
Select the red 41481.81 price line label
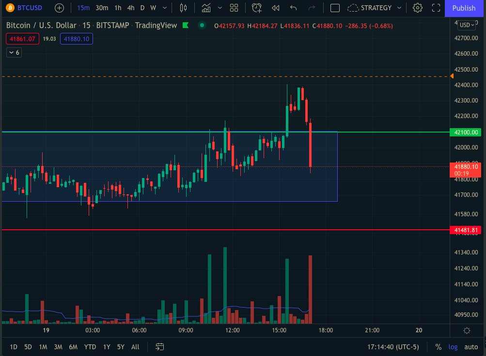(x=465, y=230)
